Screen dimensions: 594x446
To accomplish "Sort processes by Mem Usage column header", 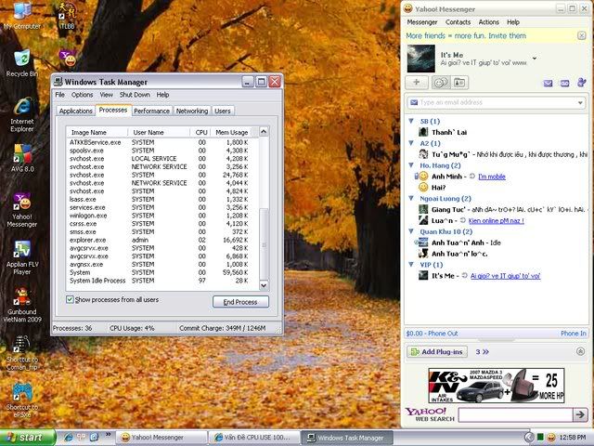I will (x=231, y=132).
